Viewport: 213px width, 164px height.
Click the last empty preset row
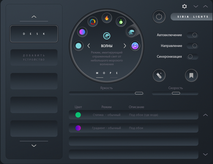(134, 154)
